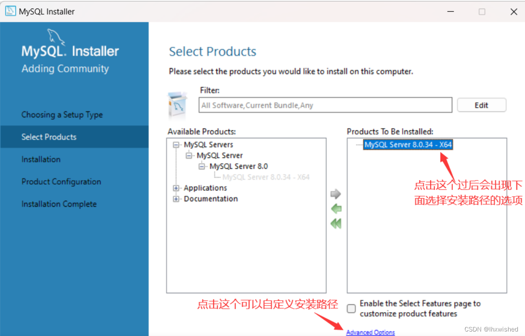Select the MySQL Server tree label
525x336 pixels.
pyautogui.click(x=219, y=155)
